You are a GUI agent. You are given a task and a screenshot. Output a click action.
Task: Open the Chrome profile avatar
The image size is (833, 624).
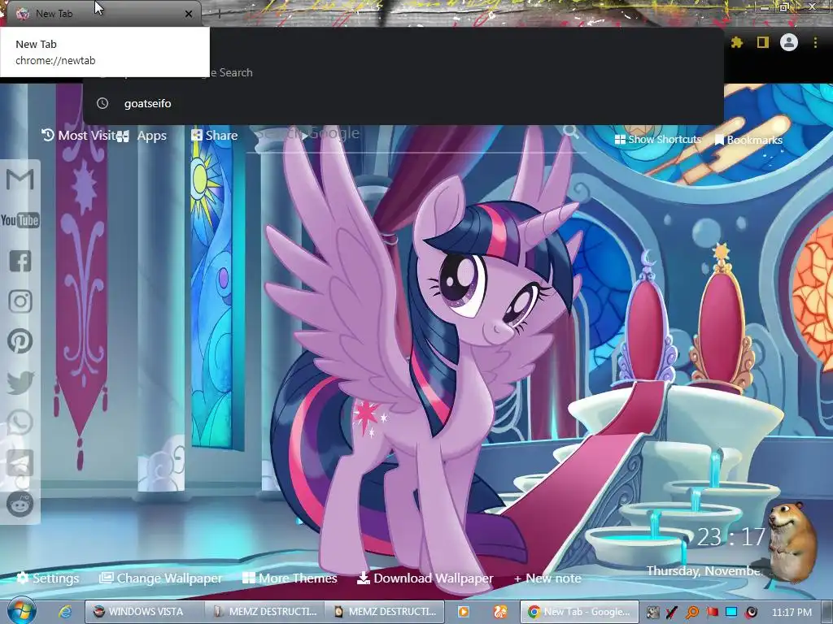[789, 42]
